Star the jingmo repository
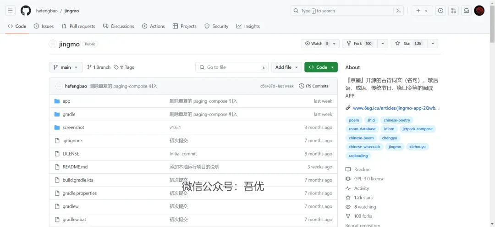495x227 pixels. point(409,44)
